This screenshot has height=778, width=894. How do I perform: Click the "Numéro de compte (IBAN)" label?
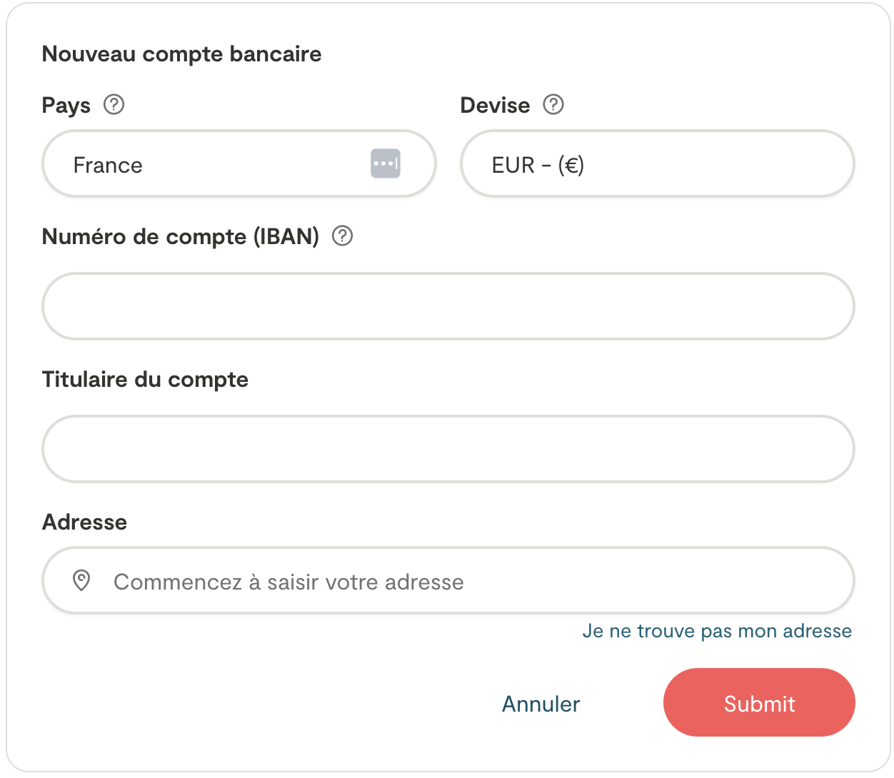181,236
